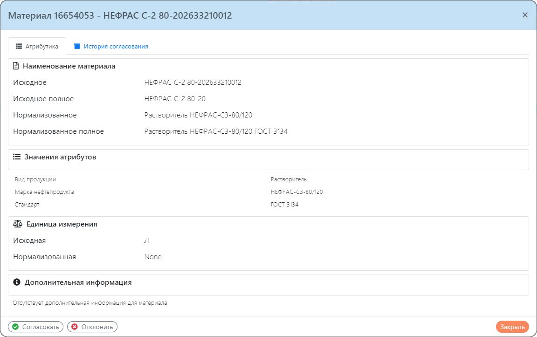
Task: Click the Марка нефтепродукта value НЕФРАС-С3-80/120
Action: click(296, 192)
